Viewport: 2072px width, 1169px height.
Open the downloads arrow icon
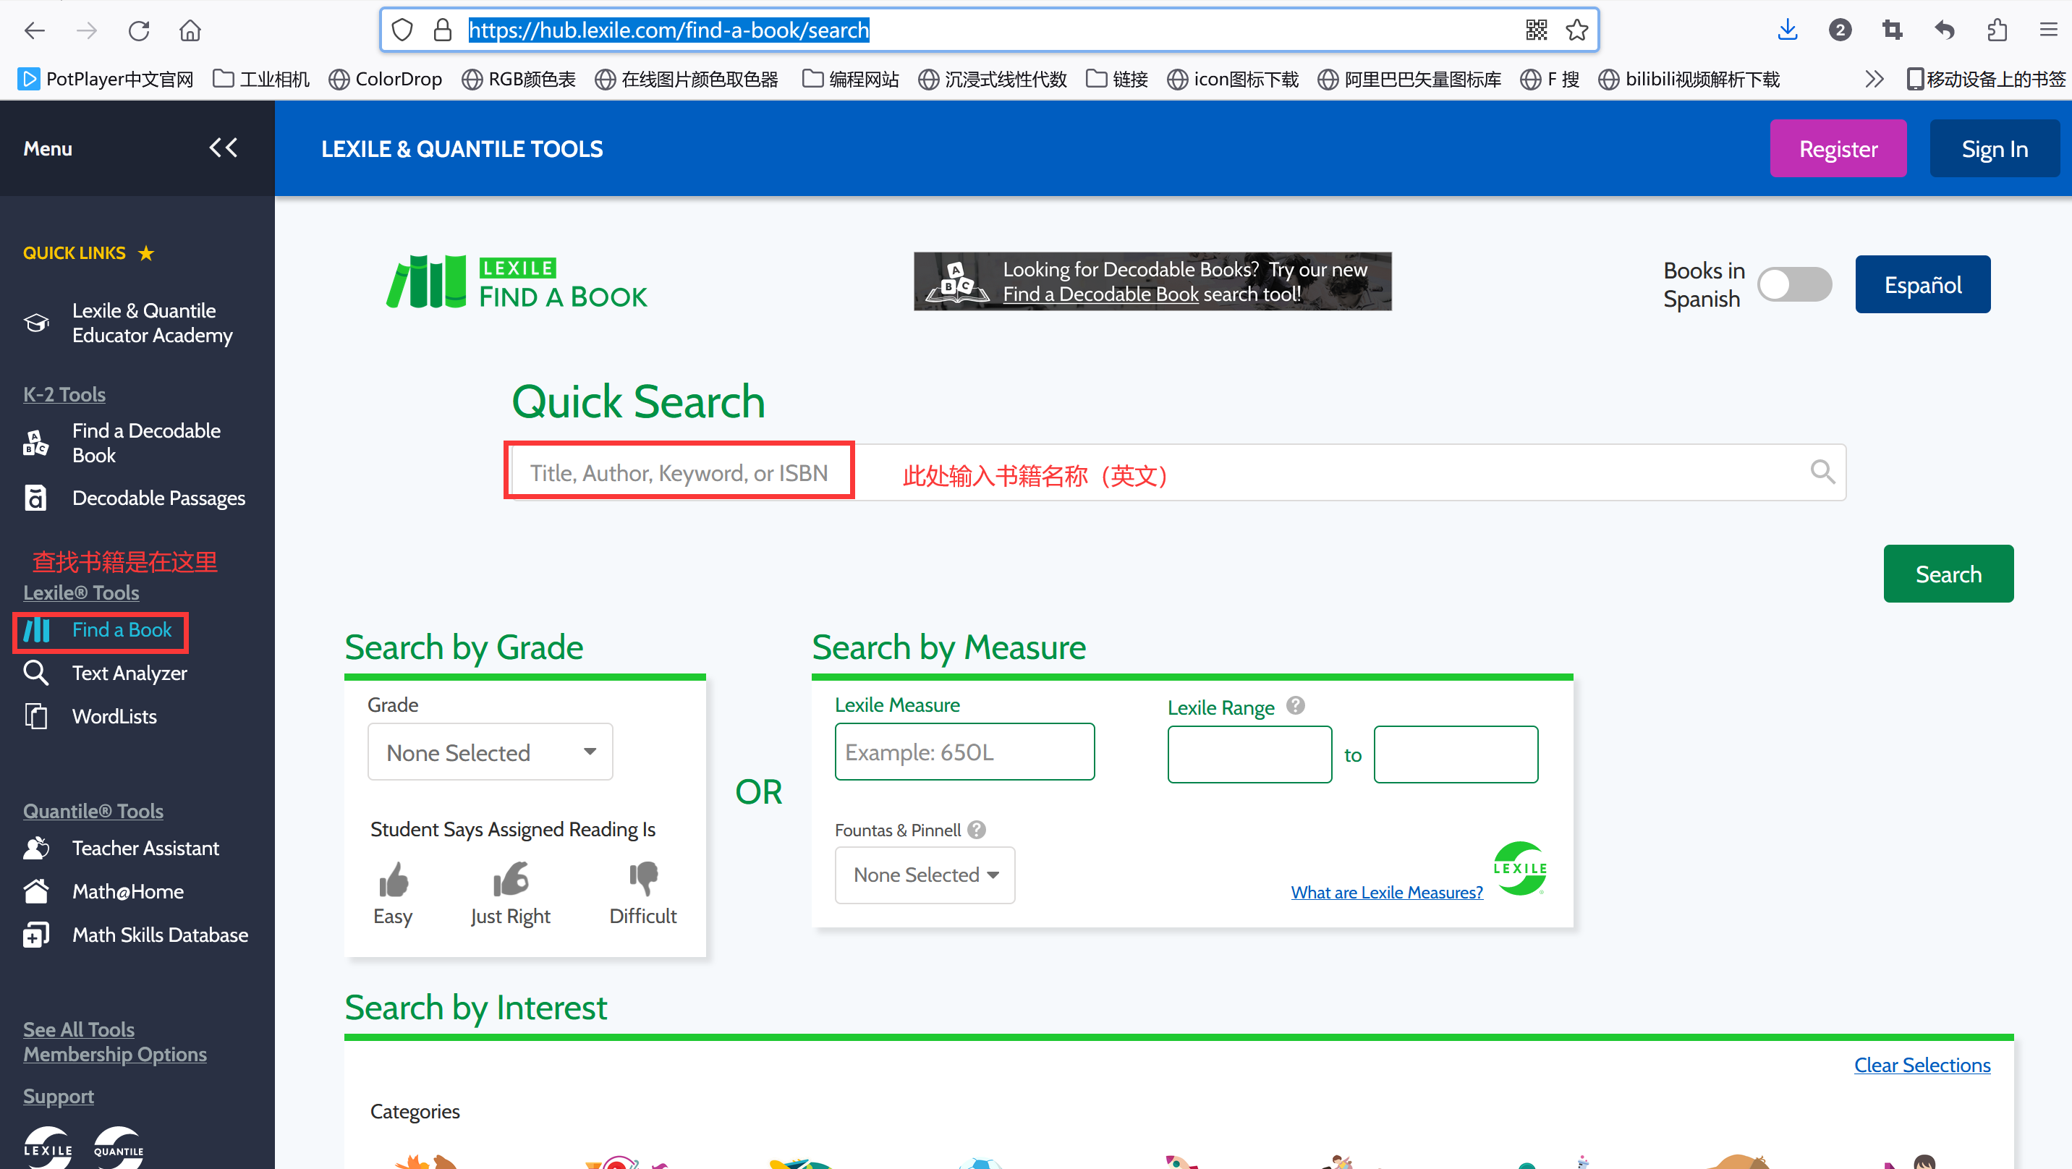click(x=1787, y=30)
